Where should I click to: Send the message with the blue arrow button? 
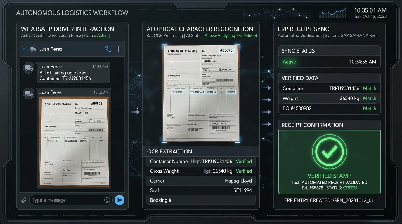pos(119,200)
